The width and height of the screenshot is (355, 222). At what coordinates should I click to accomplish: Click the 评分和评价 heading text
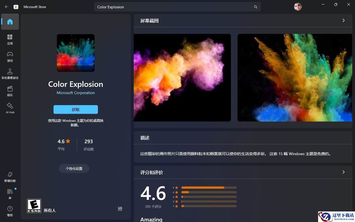pos(152,173)
